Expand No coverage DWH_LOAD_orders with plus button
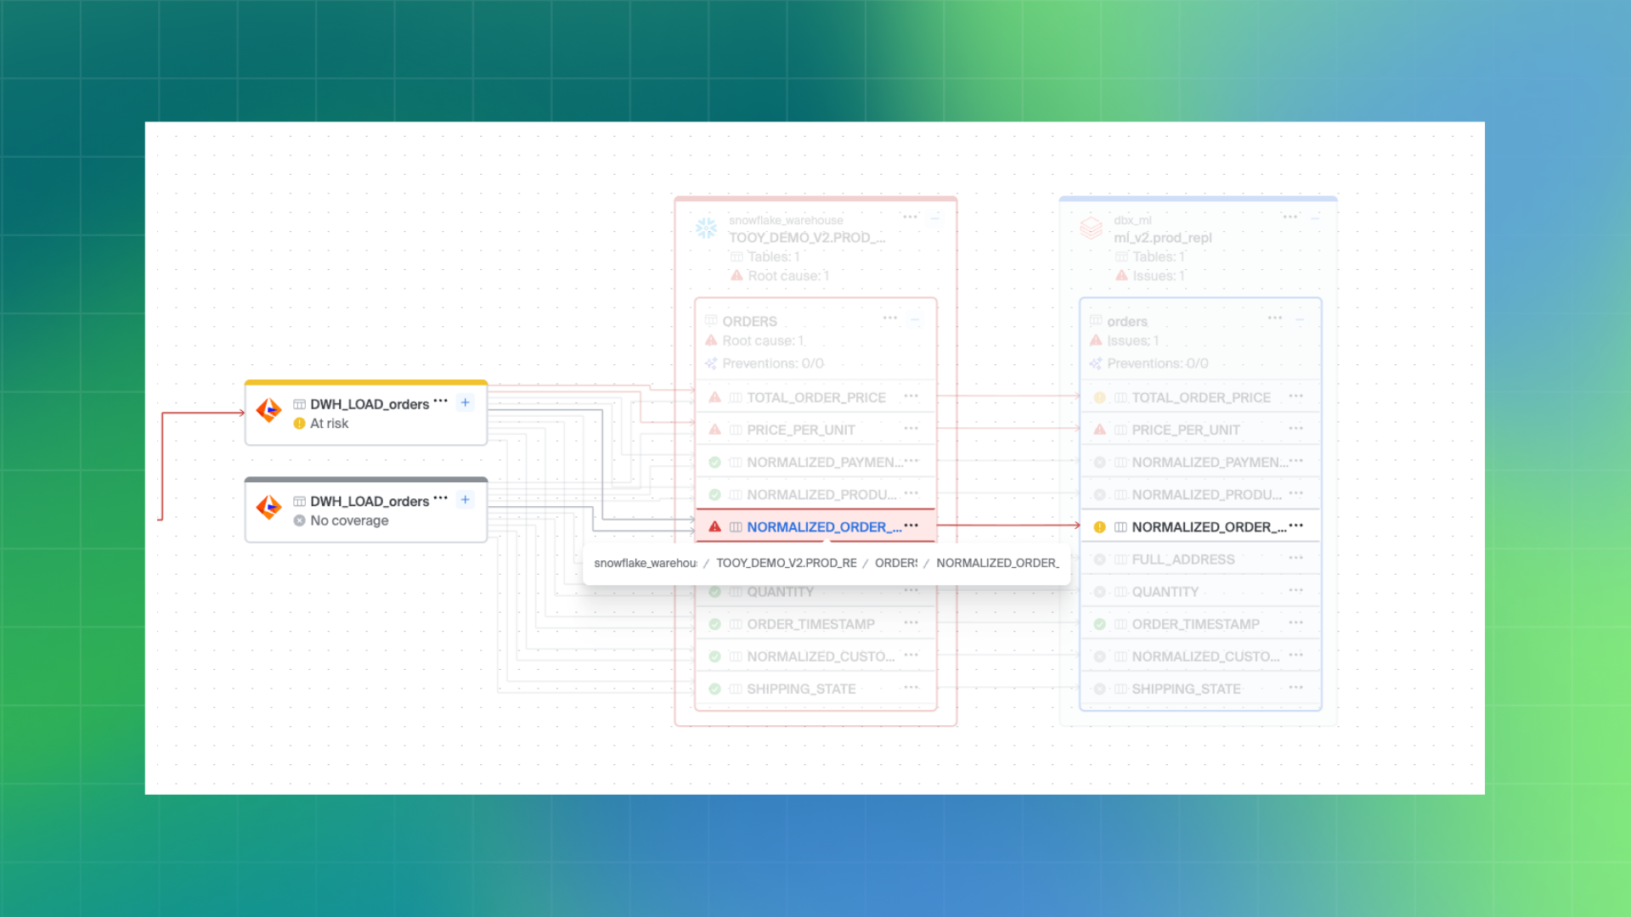This screenshot has width=1631, height=917. (465, 499)
